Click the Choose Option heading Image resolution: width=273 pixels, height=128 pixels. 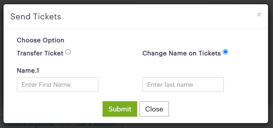(x=41, y=40)
